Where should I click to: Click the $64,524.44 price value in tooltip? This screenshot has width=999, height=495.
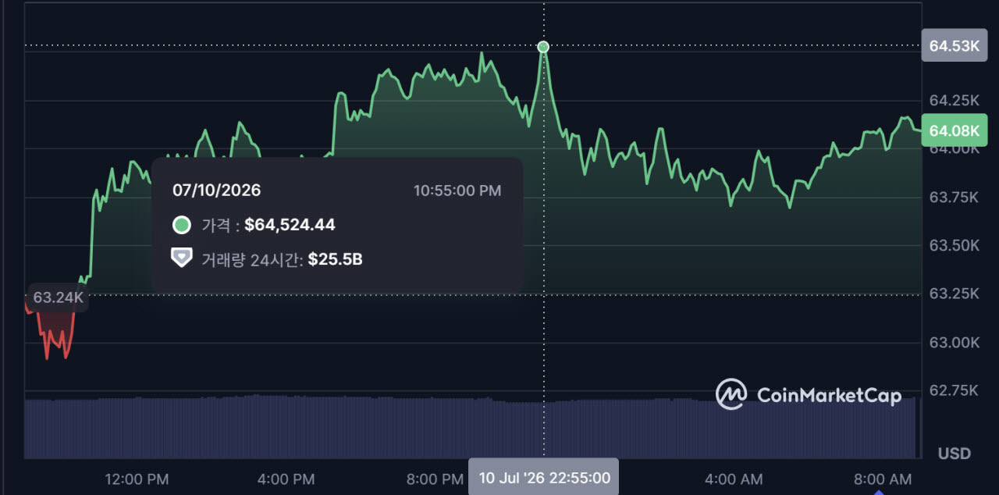pyautogui.click(x=290, y=225)
